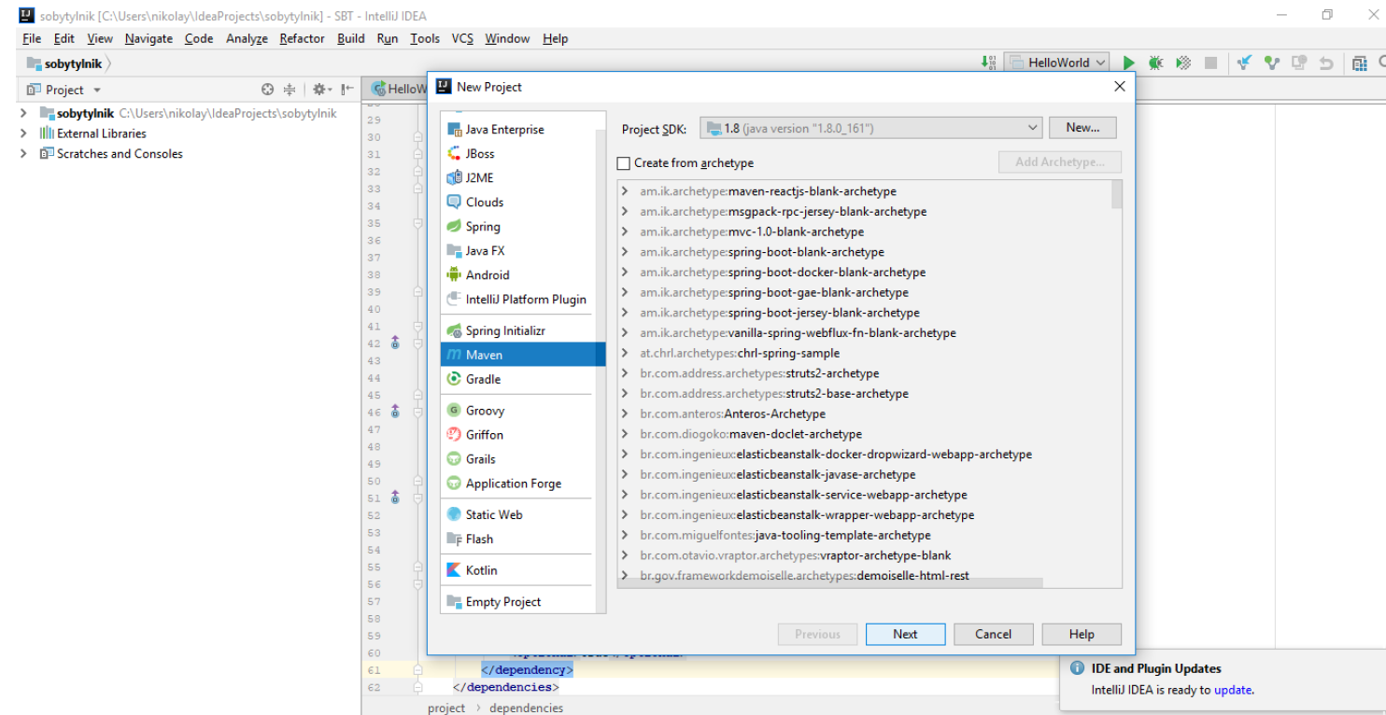Click the archetype list vertical scrollbar

pyautogui.click(x=1117, y=195)
